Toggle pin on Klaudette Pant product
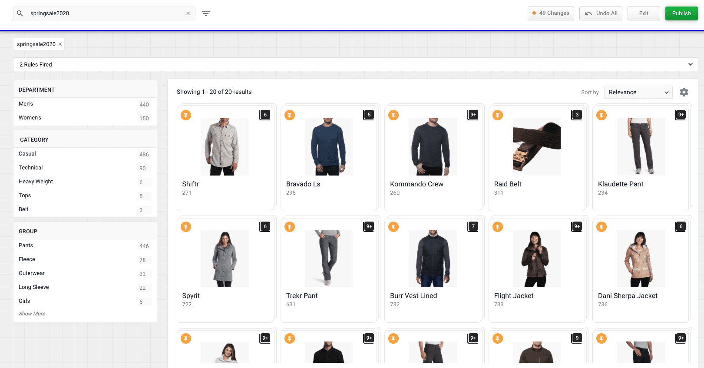 click(x=602, y=115)
